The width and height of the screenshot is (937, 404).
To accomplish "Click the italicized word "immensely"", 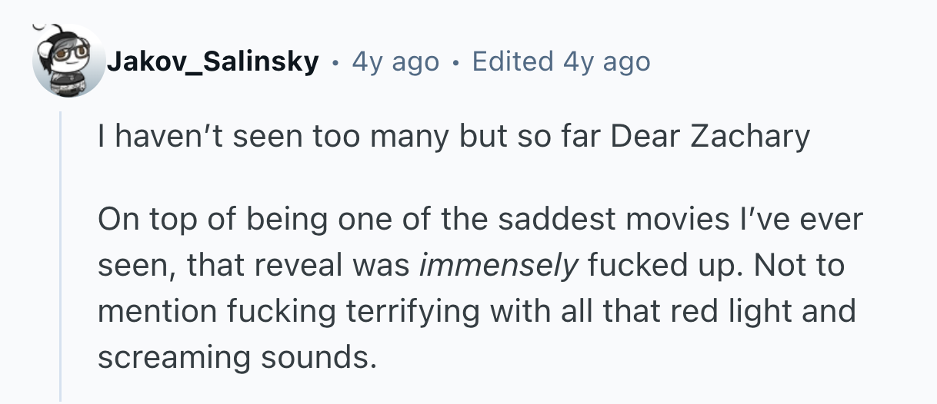I will pos(499,266).
